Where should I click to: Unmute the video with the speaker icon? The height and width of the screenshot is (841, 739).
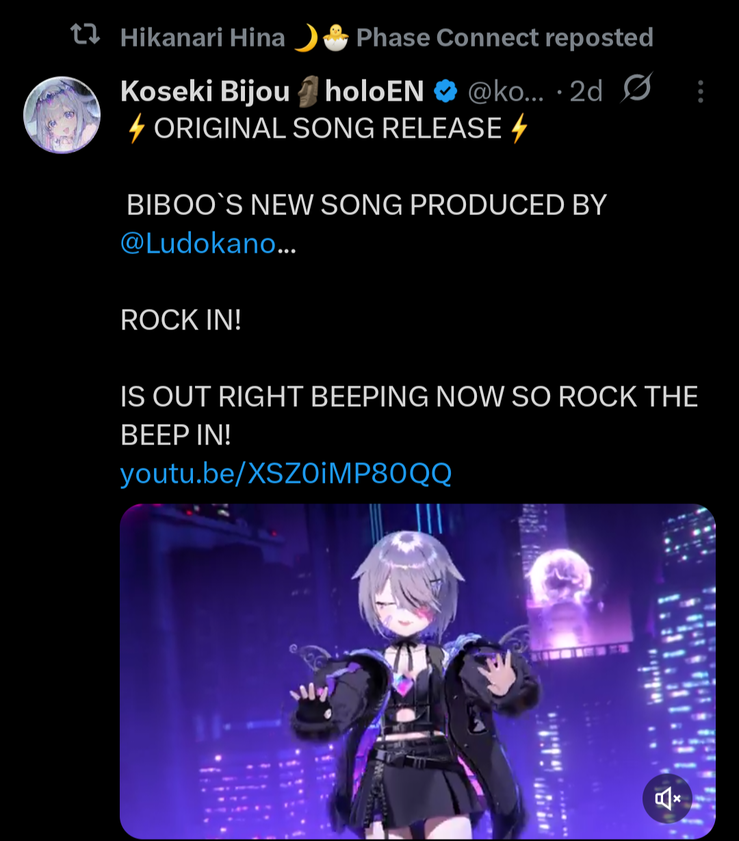667,799
